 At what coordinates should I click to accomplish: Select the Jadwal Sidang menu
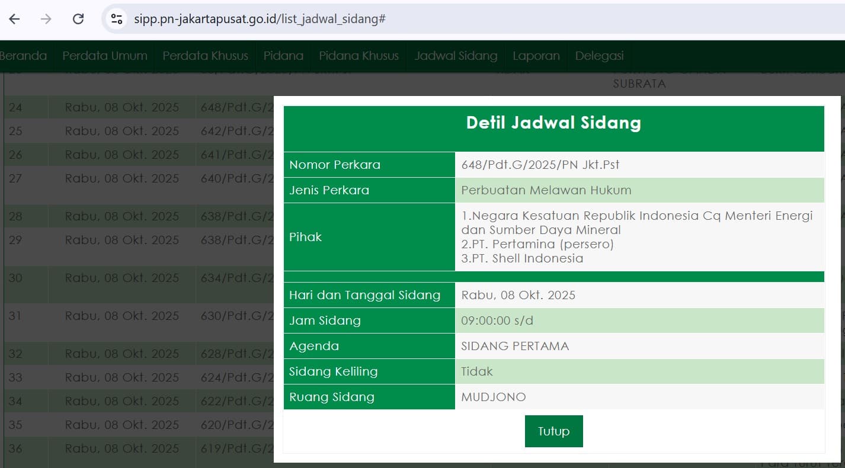(455, 56)
